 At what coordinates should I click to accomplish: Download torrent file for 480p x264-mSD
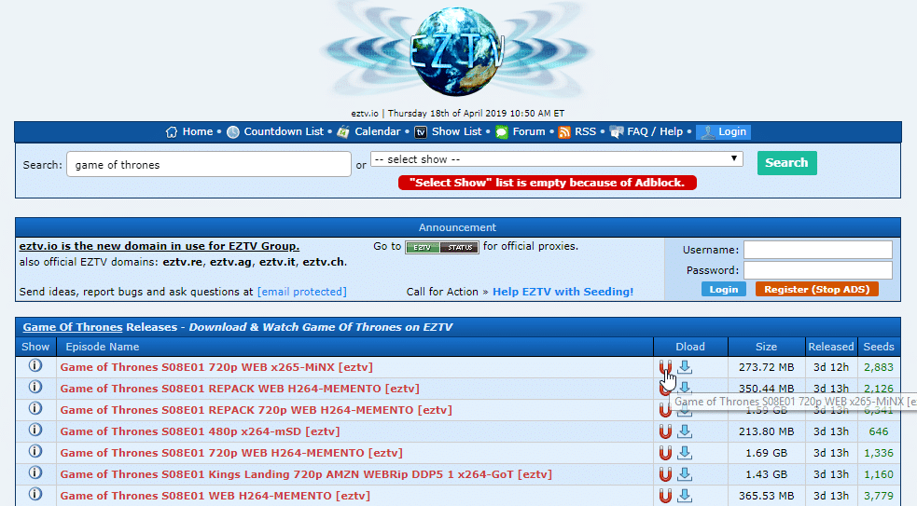tap(685, 431)
